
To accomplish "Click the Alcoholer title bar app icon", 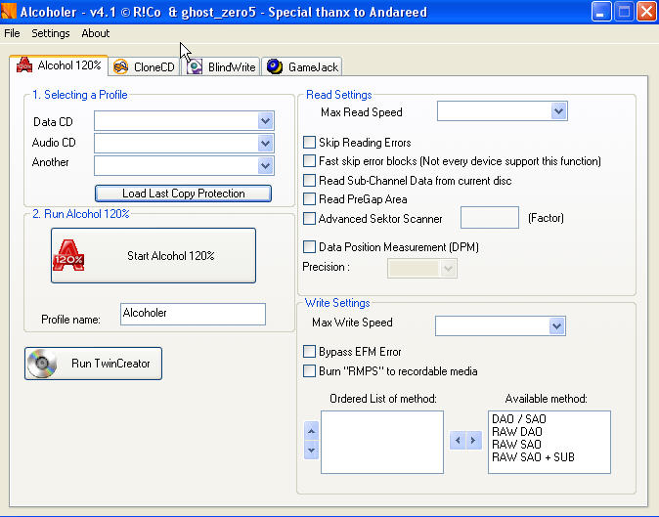I will 9,12.
